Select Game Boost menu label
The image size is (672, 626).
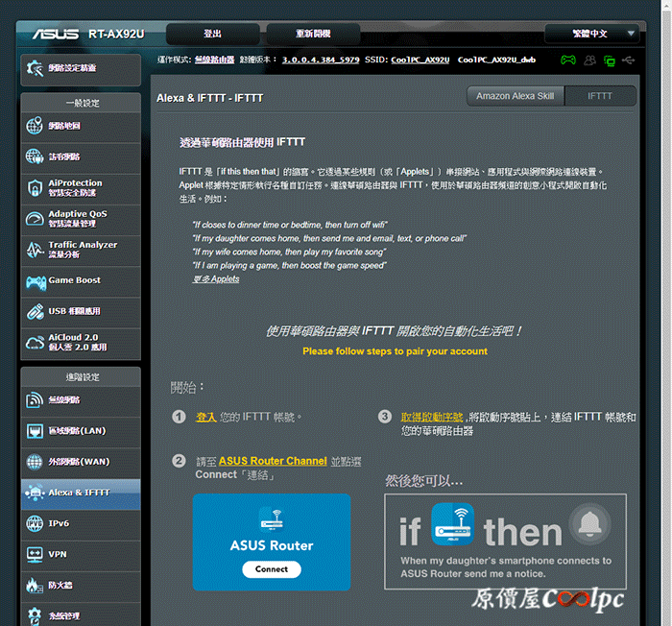[75, 280]
